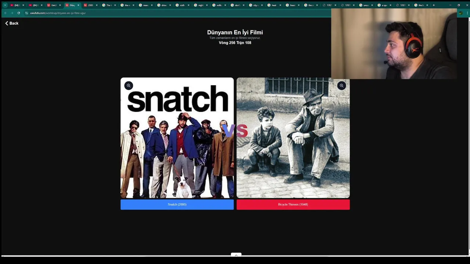Image resolution: width=470 pixels, height=264 pixels.
Task: Open the browser tab search dropdown
Action: tap(5, 5)
